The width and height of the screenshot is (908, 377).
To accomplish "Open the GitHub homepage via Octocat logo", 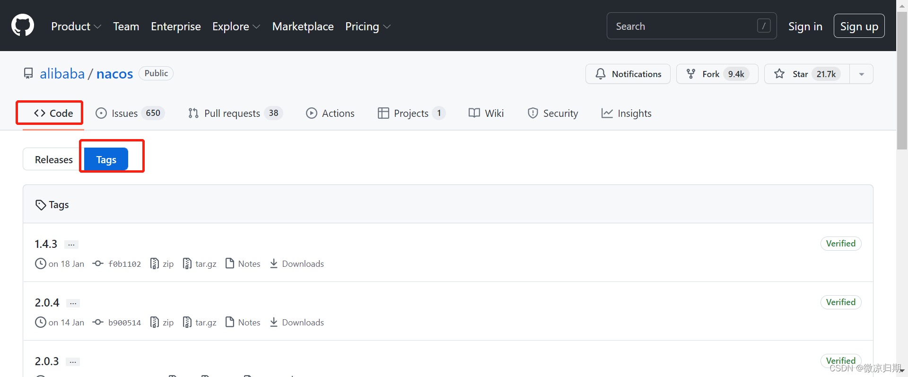I will point(23,26).
